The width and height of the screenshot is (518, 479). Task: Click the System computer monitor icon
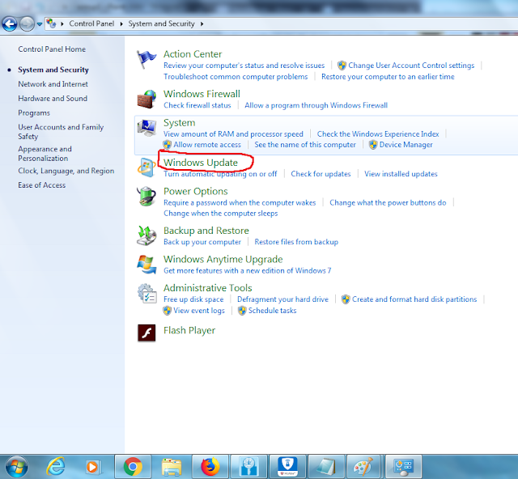(146, 128)
